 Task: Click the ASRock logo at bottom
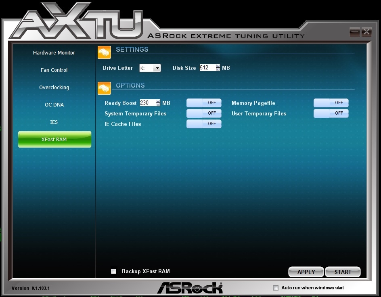click(190, 288)
